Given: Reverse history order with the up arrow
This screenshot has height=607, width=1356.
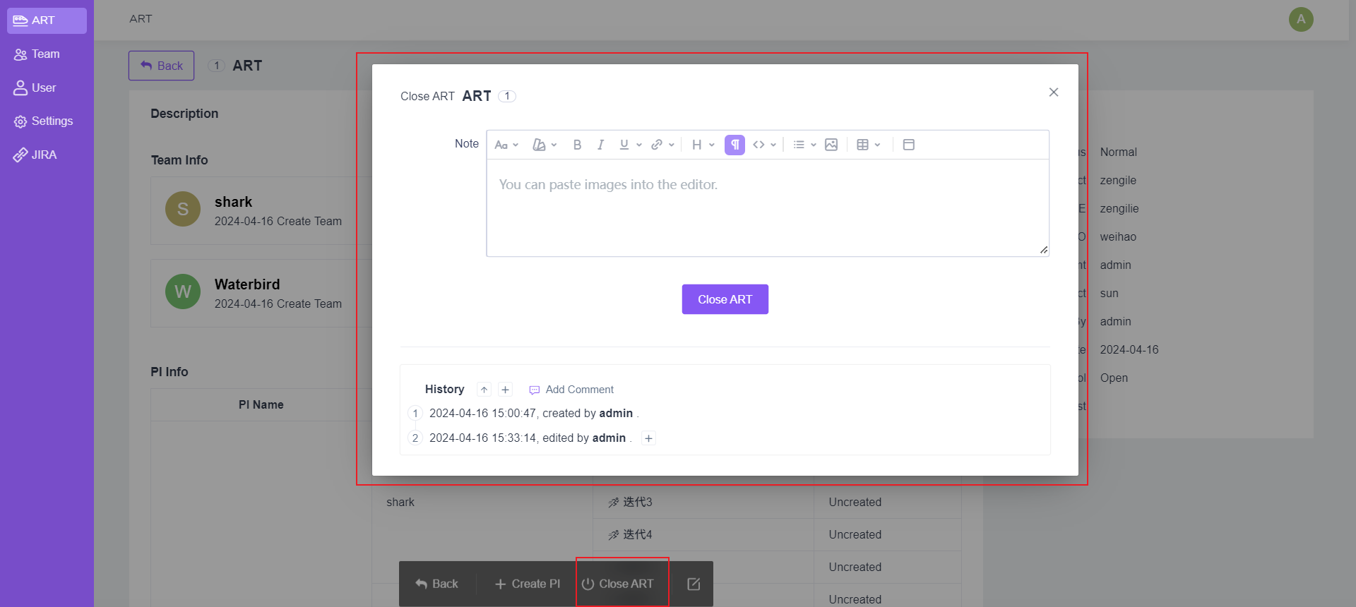Looking at the screenshot, I should (x=484, y=390).
